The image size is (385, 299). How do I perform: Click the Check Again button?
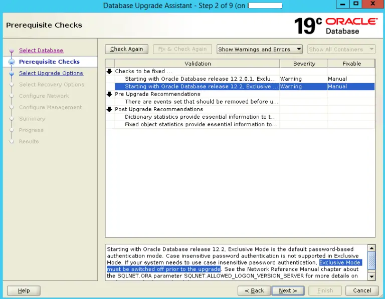(126, 49)
